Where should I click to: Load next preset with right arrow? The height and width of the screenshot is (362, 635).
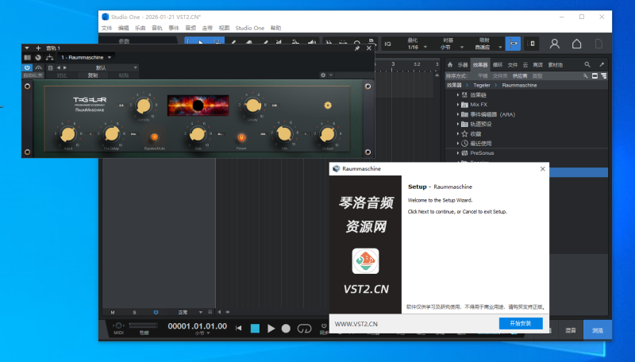point(65,67)
